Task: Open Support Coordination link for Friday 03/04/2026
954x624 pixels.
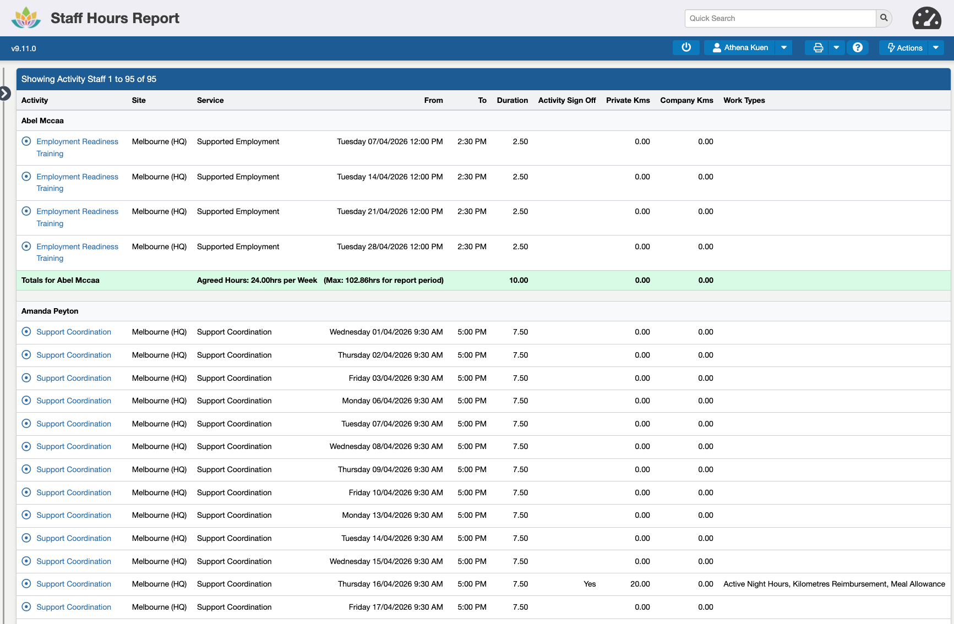Action: tap(74, 378)
